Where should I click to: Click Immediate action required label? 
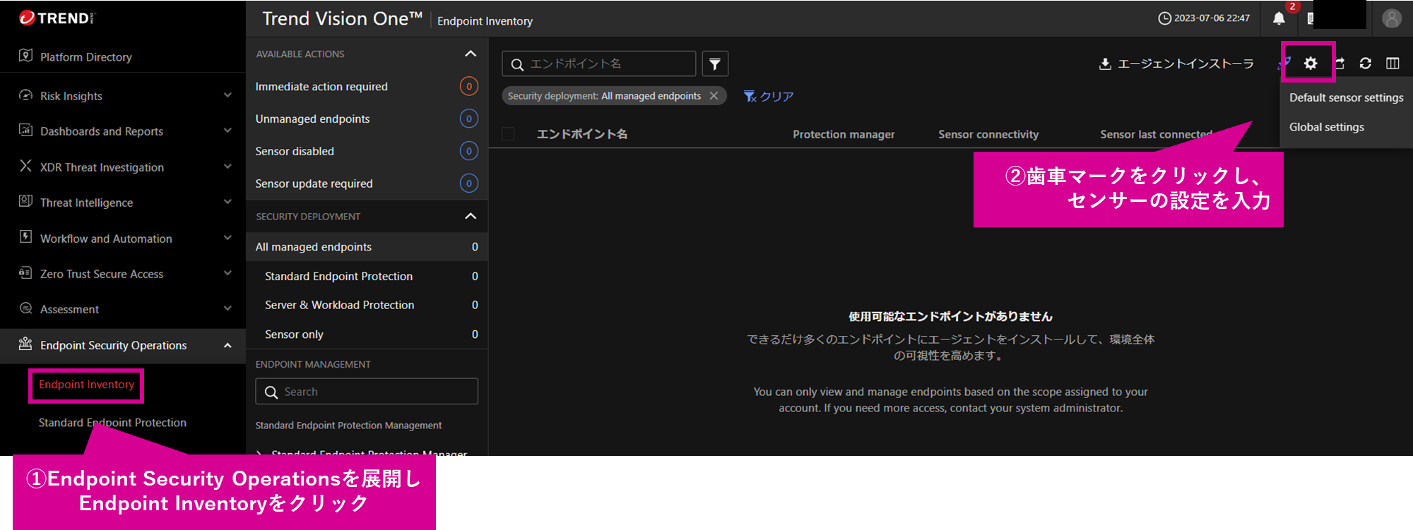pyautogui.click(x=321, y=87)
